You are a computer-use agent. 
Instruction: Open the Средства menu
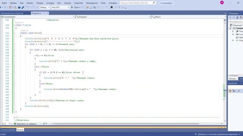coord(79,3)
